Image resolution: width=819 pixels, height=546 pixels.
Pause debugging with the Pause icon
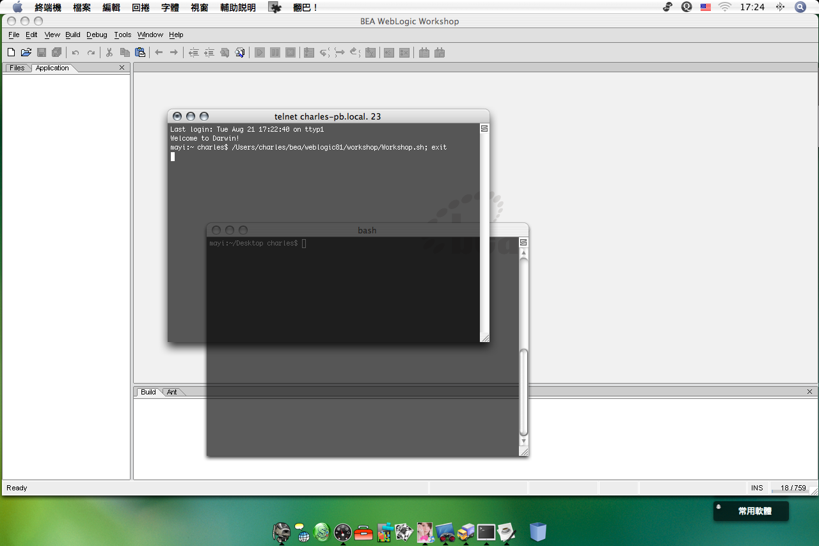[275, 52]
